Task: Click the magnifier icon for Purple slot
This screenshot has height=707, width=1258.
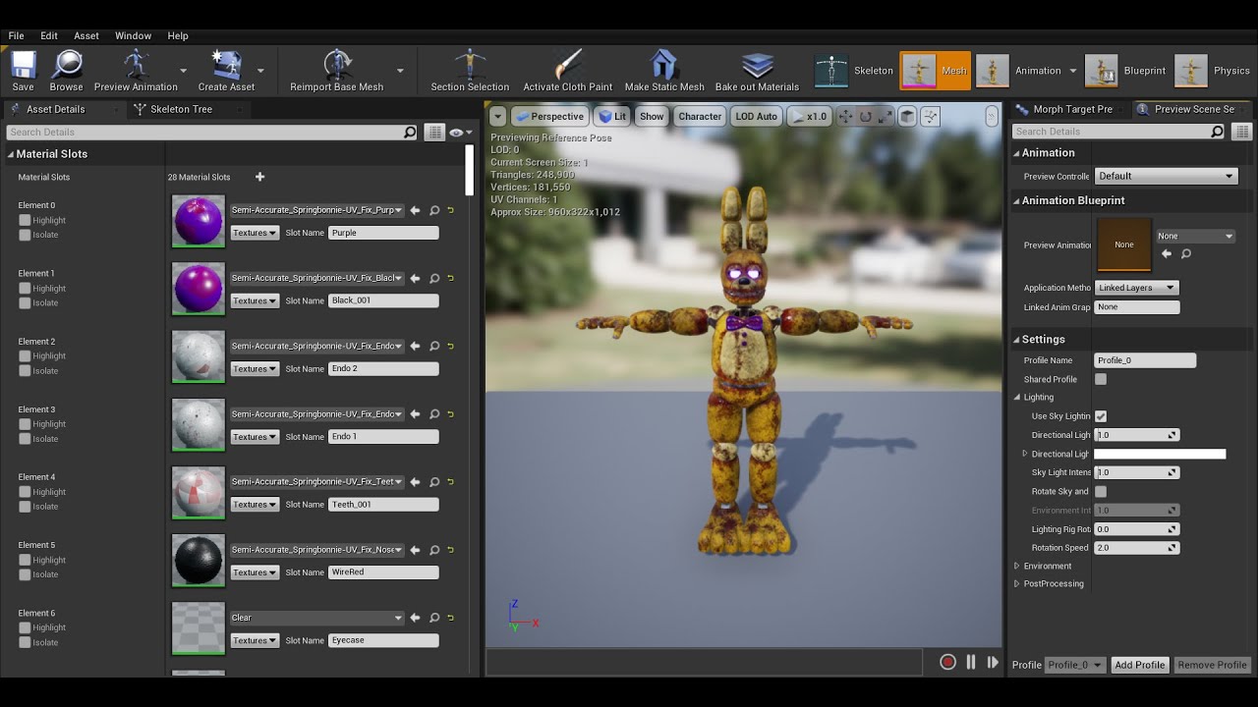Action: 433,210
